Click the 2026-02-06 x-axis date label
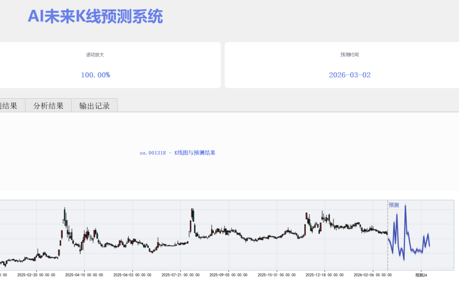 (372, 275)
